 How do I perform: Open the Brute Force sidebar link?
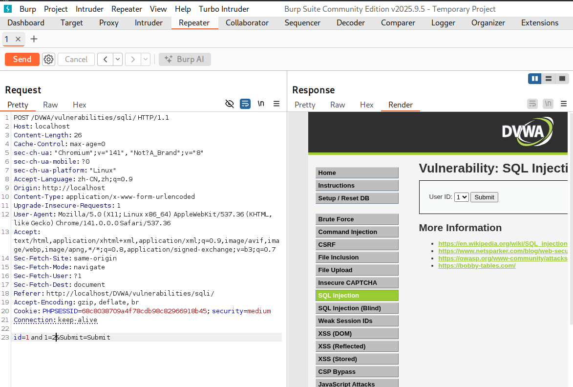click(x=357, y=219)
